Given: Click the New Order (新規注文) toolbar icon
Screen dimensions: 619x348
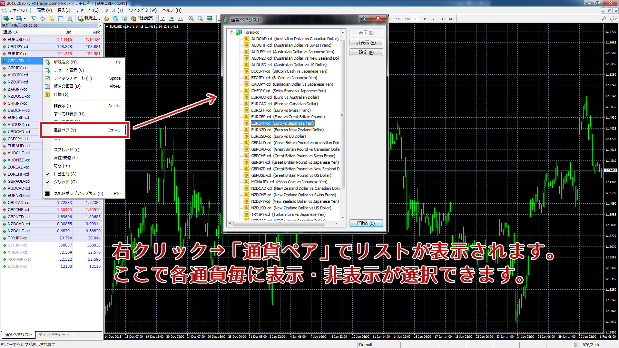Looking at the screenshot, I should 81,18.
